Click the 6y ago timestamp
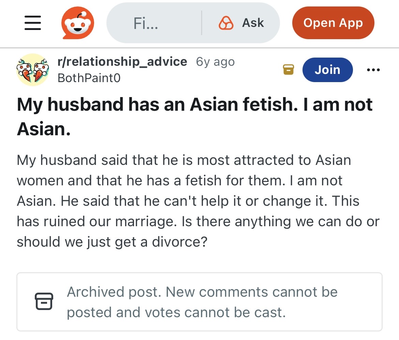Viewport: 399px width, 340px height. pos(215,62)
